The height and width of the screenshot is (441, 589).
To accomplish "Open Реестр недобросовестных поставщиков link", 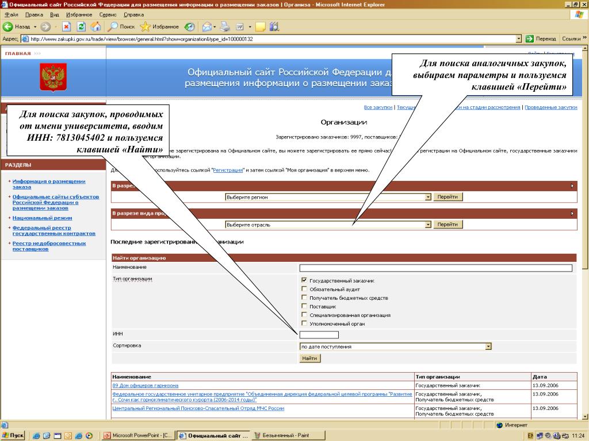I will 49,246.
